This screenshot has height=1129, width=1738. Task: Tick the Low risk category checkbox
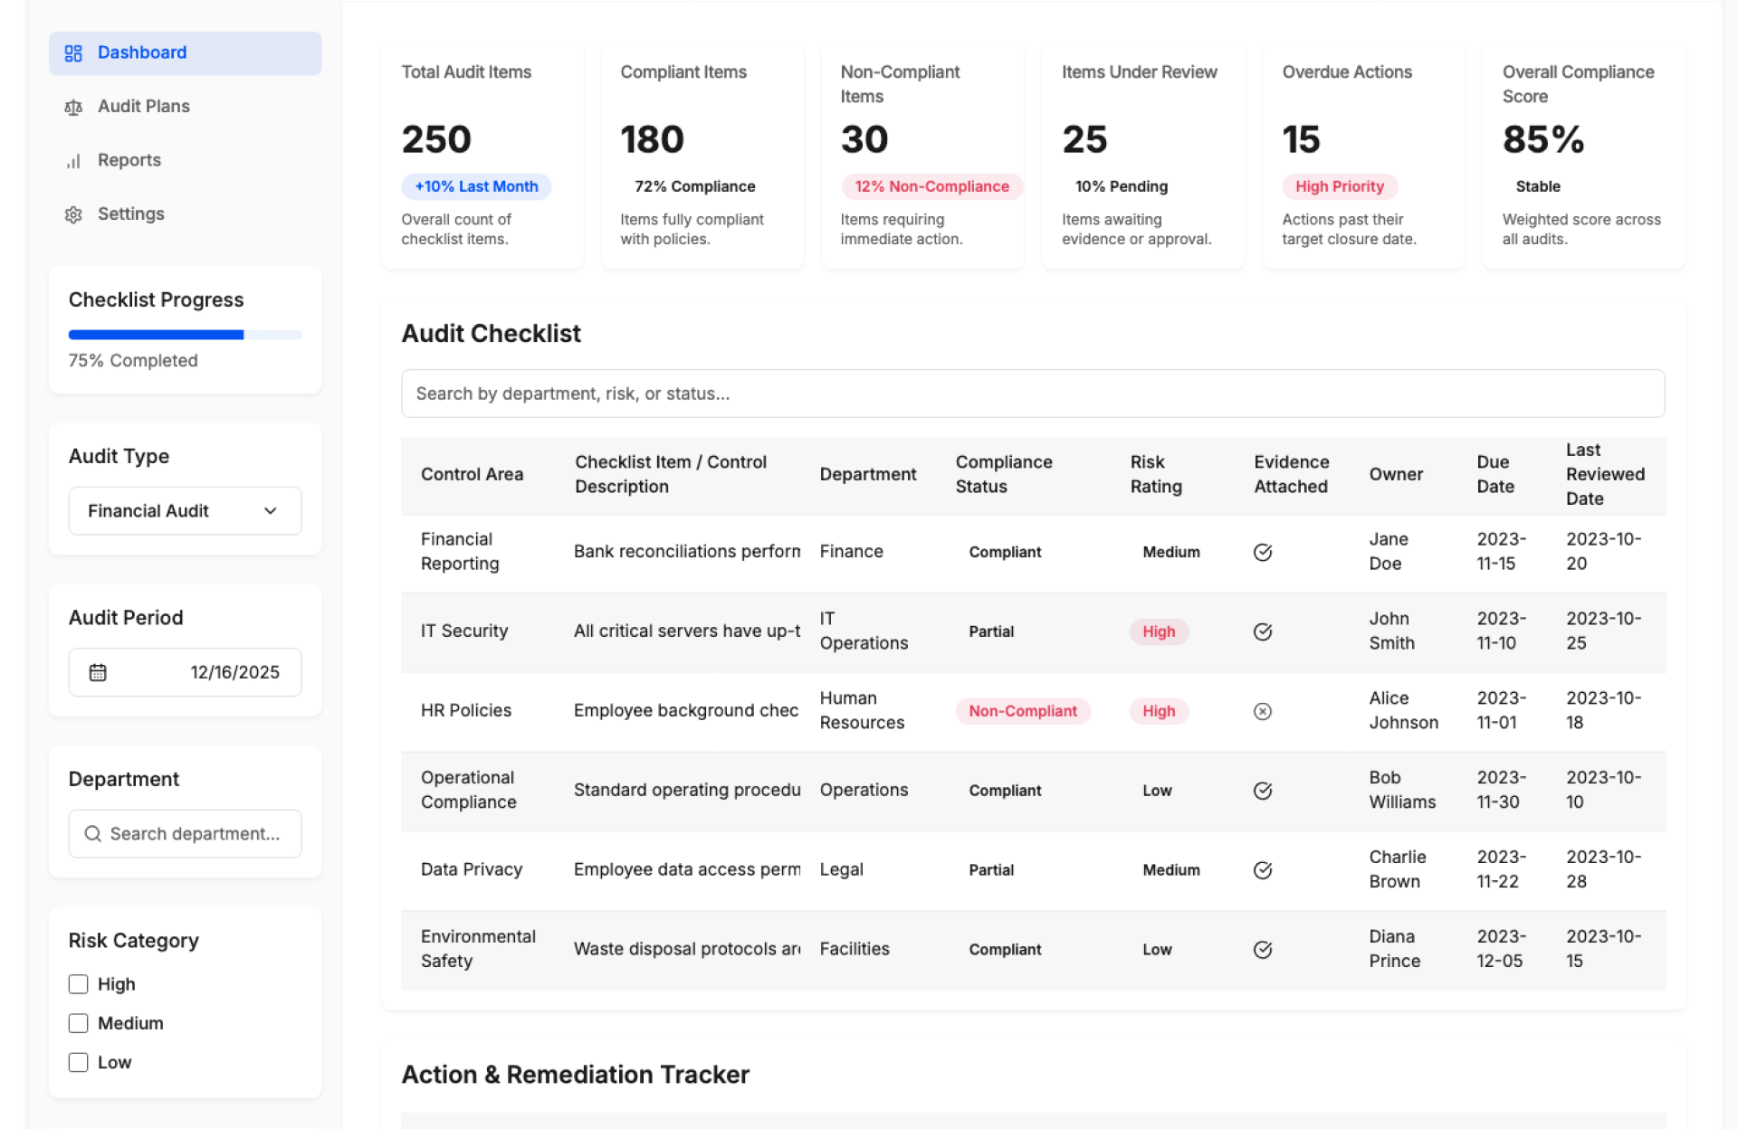(79, 1062)
